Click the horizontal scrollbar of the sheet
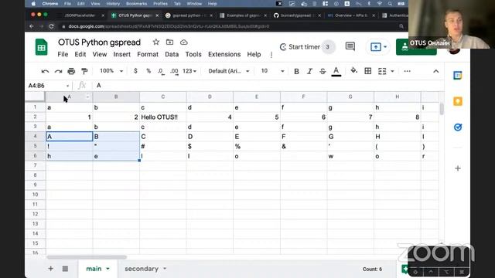 coord(87,257)
